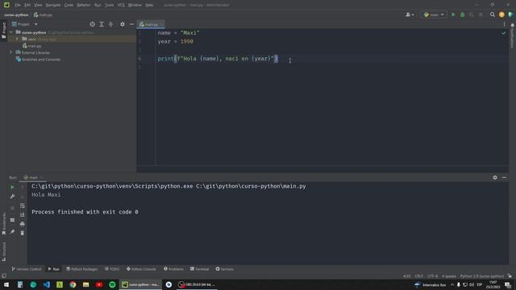Hide the Project panel with minus icon
The image size is (516, 290).
(131, 24)
